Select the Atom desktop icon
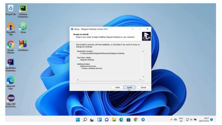 (x=23, y=28)
